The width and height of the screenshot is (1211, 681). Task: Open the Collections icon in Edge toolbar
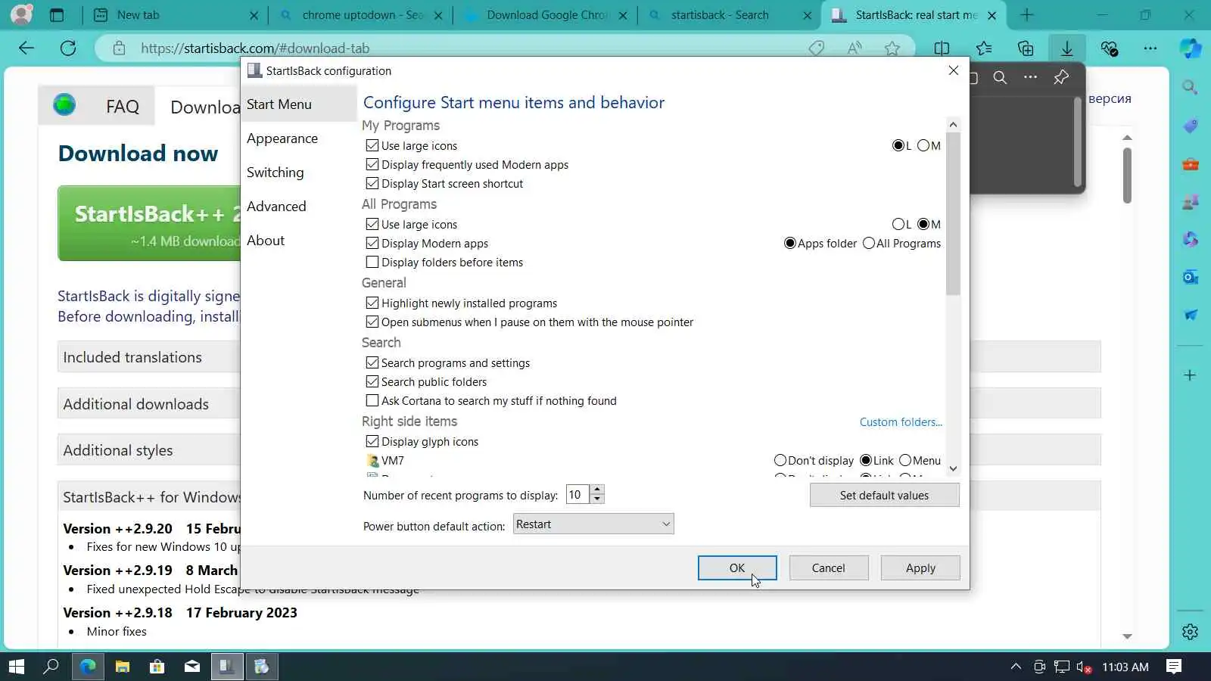(1026, 48)
